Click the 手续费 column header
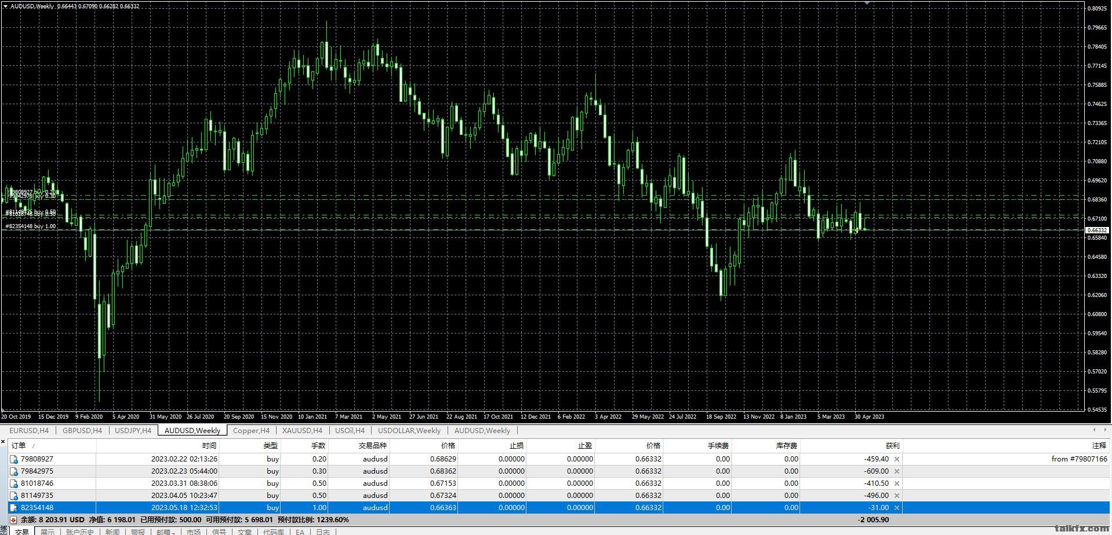This screenshot has height=535, width=1112. click(x=697, y=446)
